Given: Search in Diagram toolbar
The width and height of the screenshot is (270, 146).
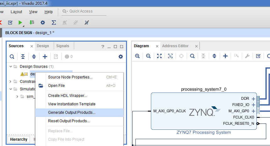Looking at the screenshot, I should [192, 56].
